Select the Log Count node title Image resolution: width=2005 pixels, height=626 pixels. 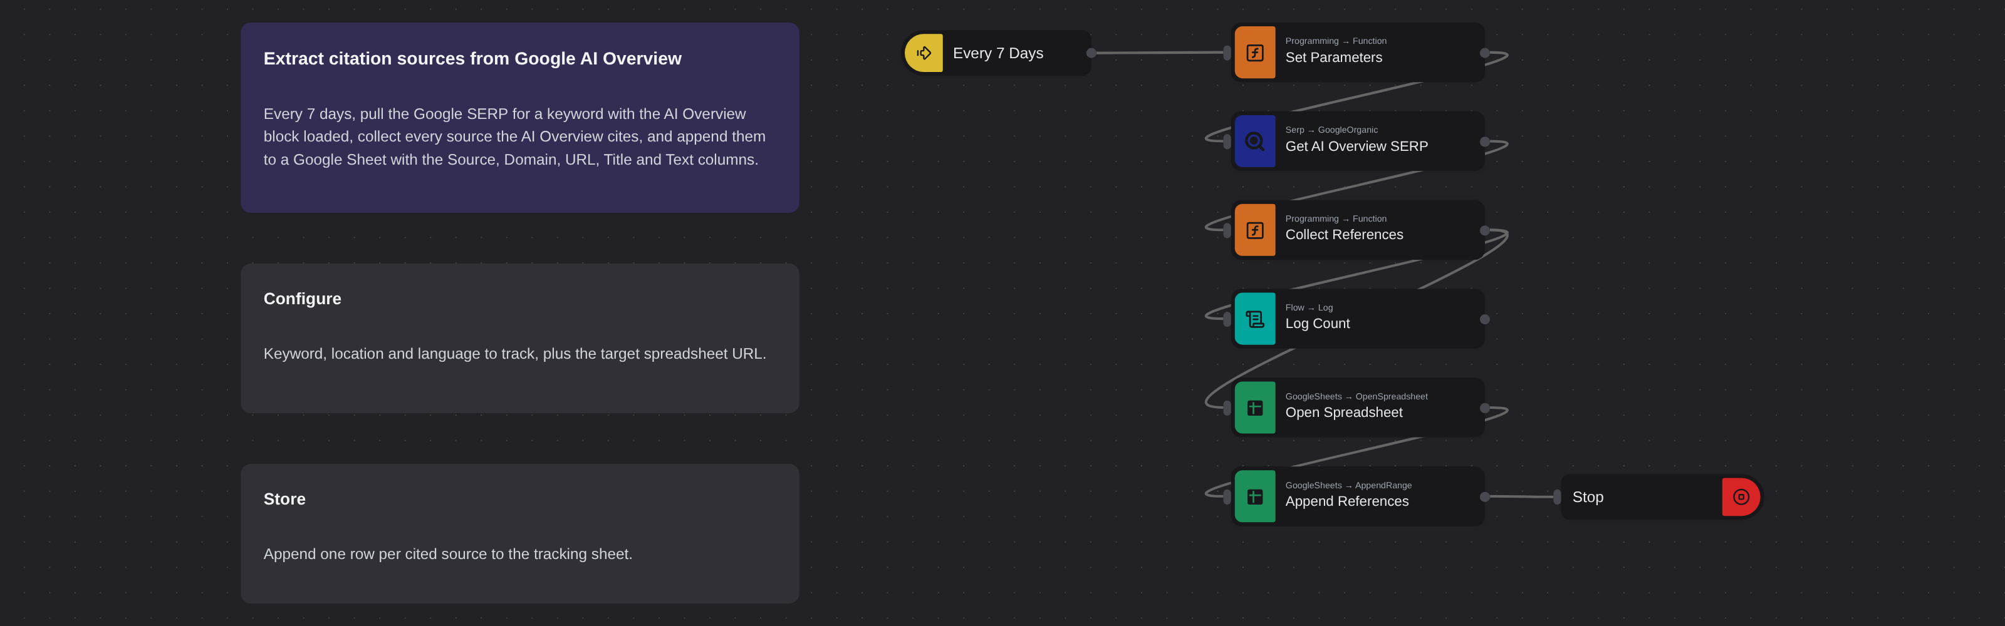click(1317, 324)
